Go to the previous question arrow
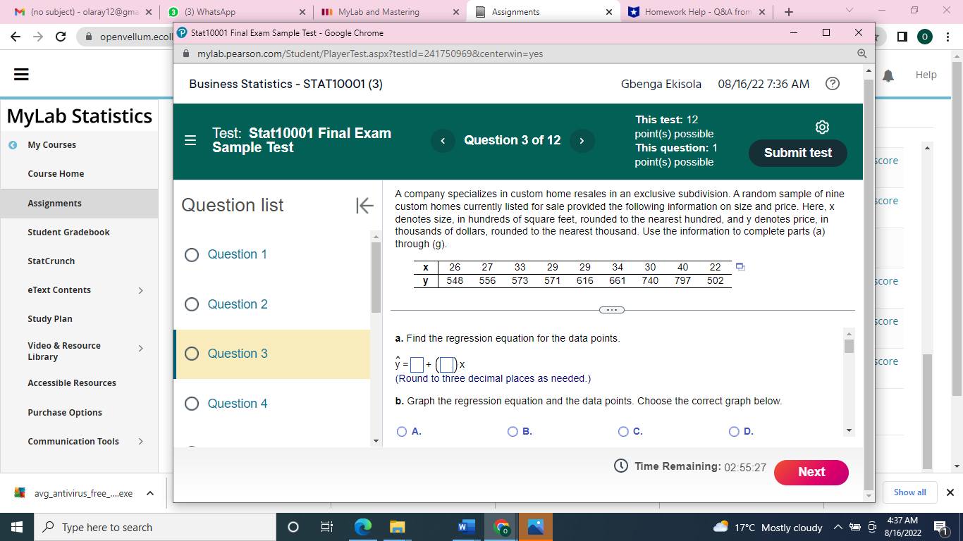 [442, 141]
